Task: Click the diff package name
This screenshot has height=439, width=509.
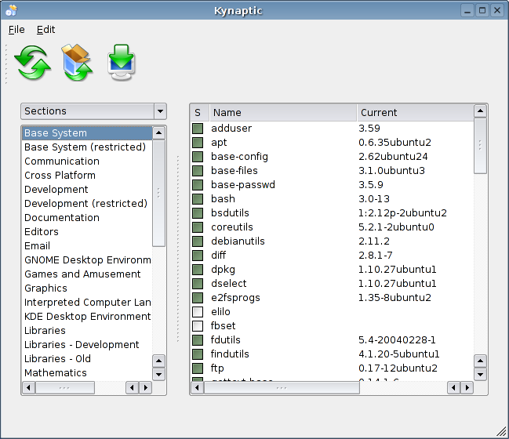Action: (219, 256)
